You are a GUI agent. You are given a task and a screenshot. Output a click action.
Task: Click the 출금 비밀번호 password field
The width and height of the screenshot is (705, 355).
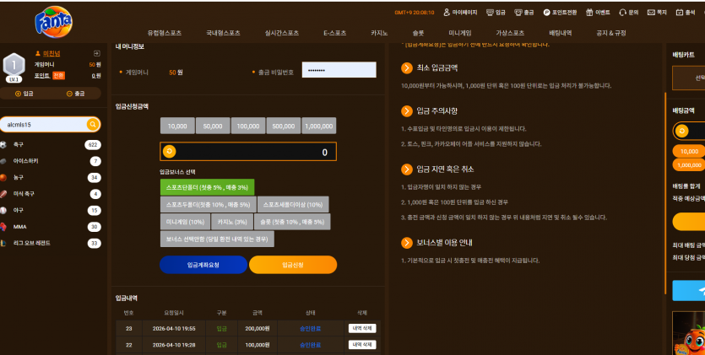point(339,70)
